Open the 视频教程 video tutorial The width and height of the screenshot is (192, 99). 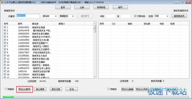coord(101,7)
